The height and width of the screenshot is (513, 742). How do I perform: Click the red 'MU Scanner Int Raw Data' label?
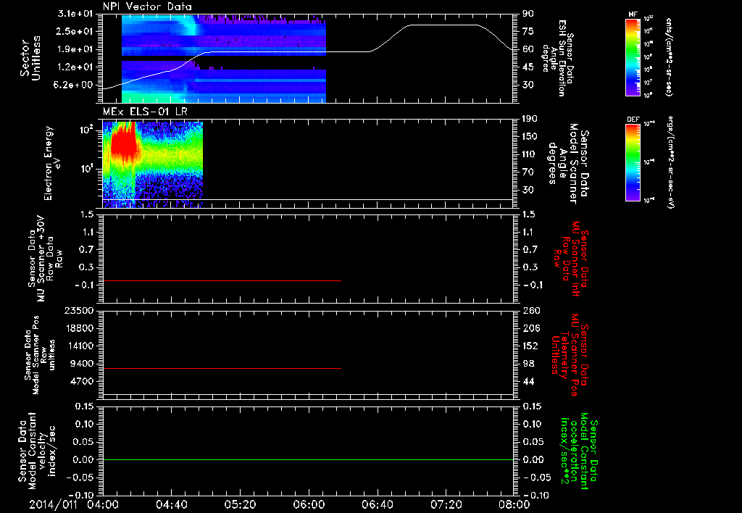570,259
